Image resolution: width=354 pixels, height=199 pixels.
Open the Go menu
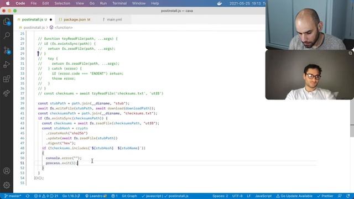point(92,3)
